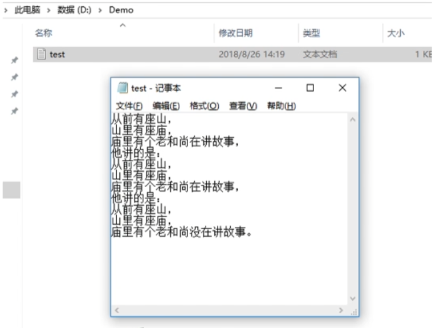Click the fourth pin icon in Explorer sidebar
This screenshot has width=440, height=328.
15,111
